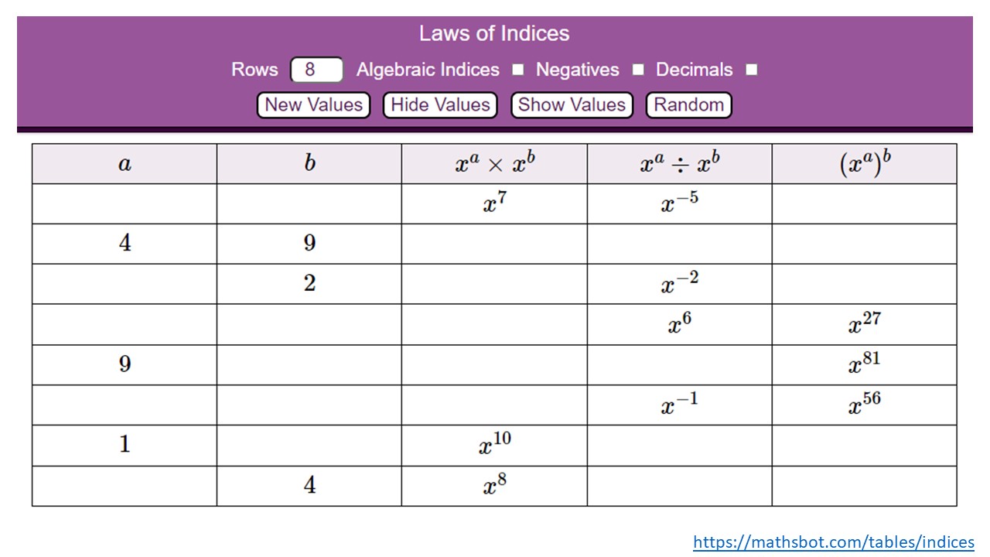Click the x^7 cell in the table
Viewport: 990px width, 557px height.
[x=494, y=204]
